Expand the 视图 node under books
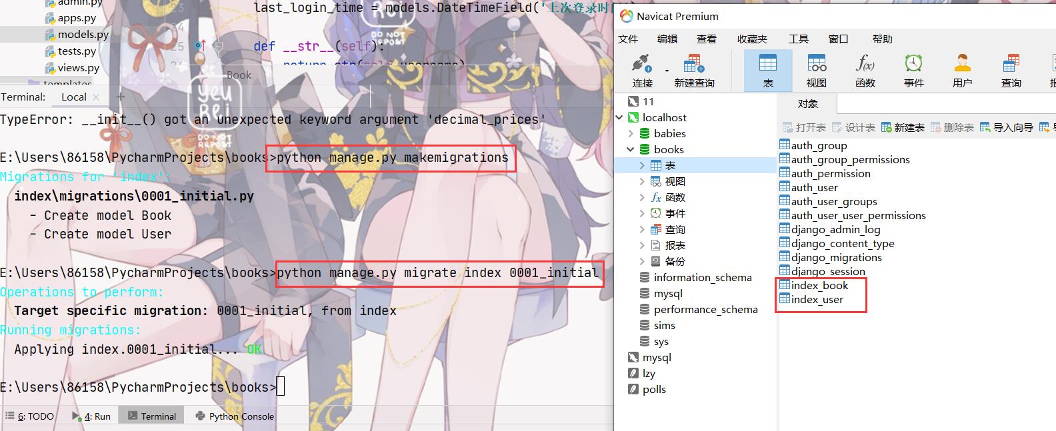Image resolution: width=1056 pixels, height=431 pixels. [x=642, y=181]
